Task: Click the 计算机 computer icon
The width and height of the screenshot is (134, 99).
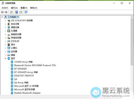Action: point(9,48)
